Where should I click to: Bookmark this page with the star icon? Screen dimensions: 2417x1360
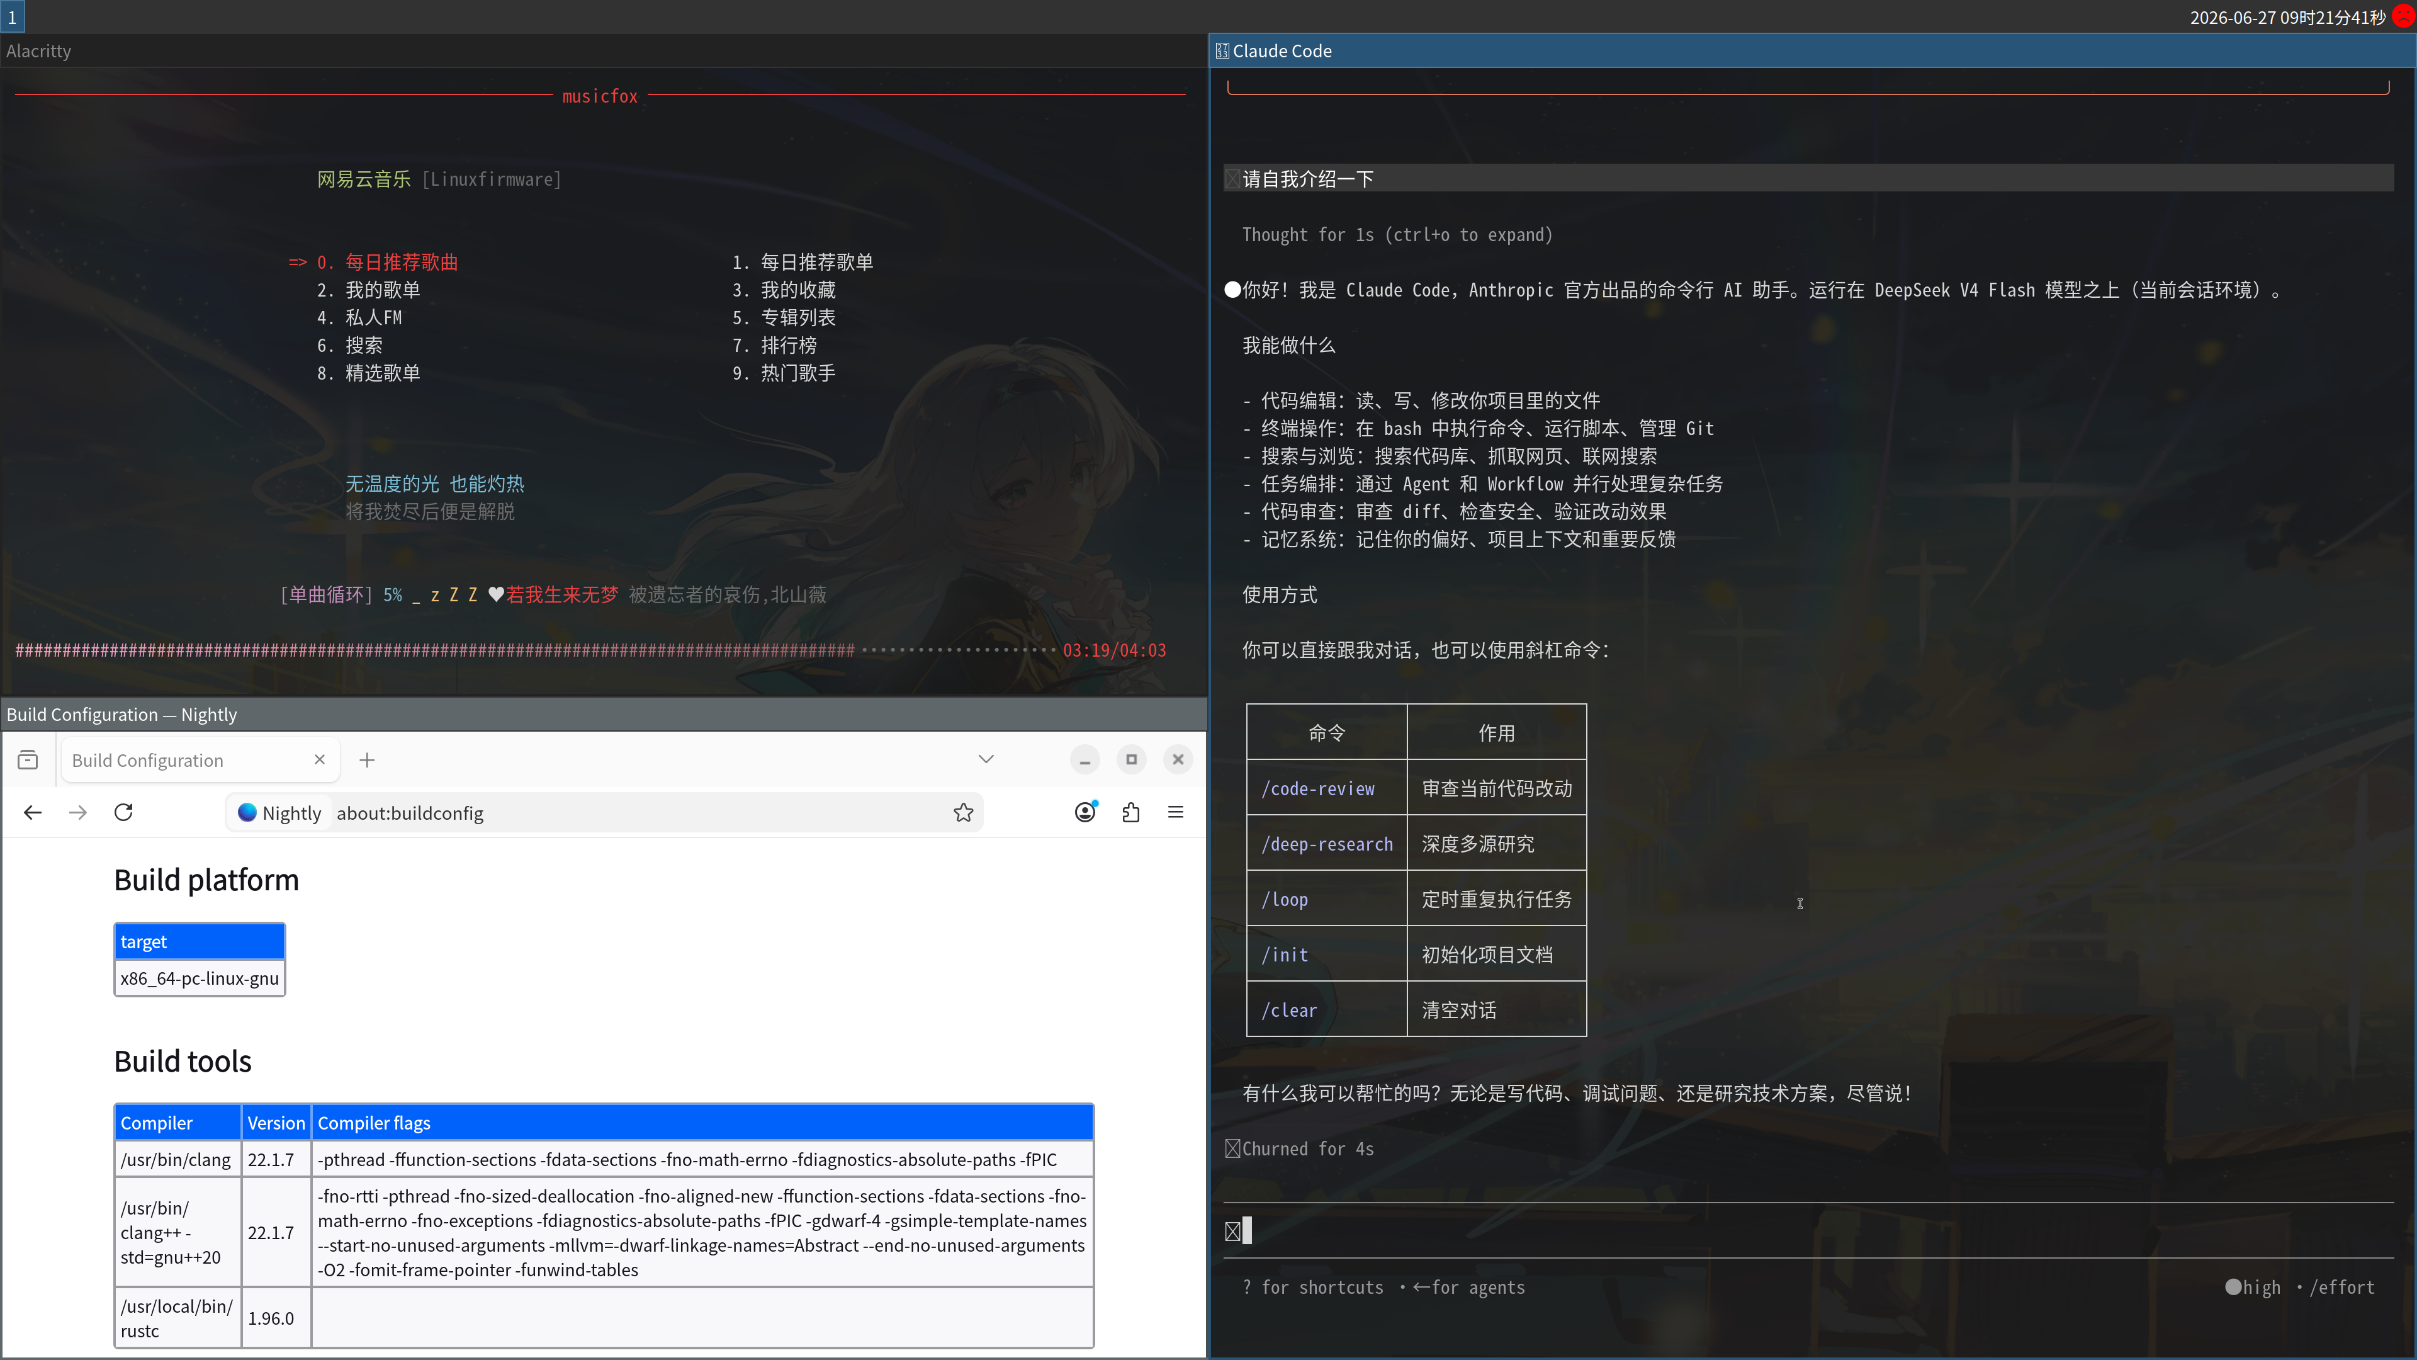964,813
